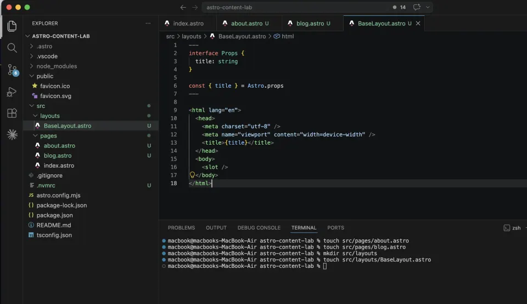Click the Astro icon in breadcrumb
This screenshot has width=527, height=304.
point(212,36)
